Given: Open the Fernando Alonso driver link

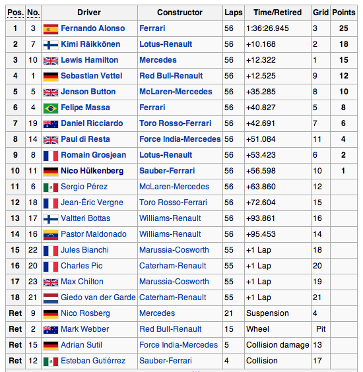Looking at the screenshot, I should [93, 28].
